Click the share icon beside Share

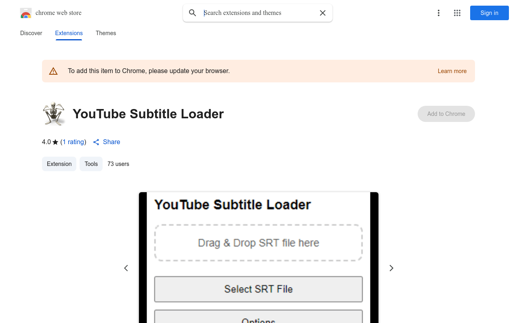point(96,142)
